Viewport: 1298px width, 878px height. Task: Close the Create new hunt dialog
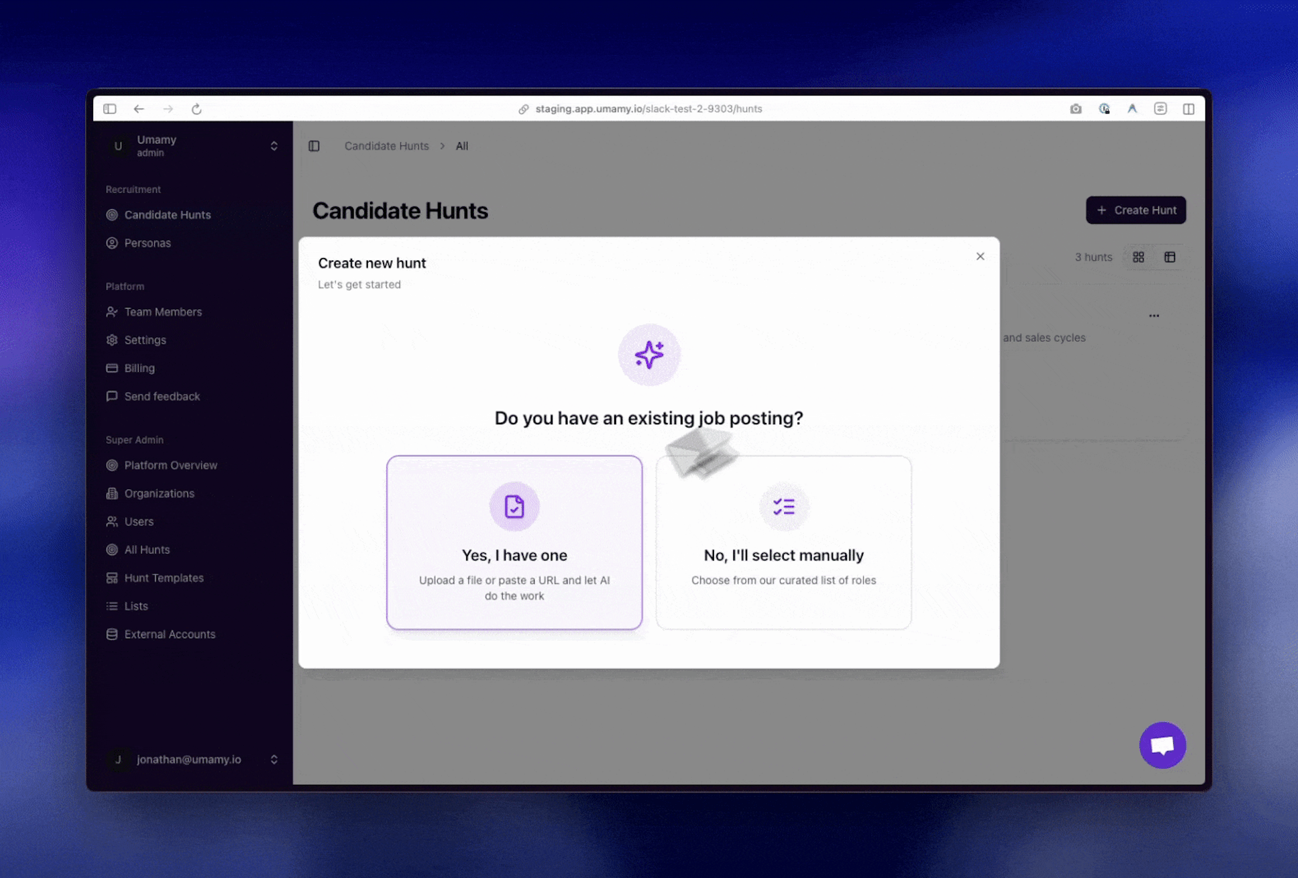[x=980, y=256]
